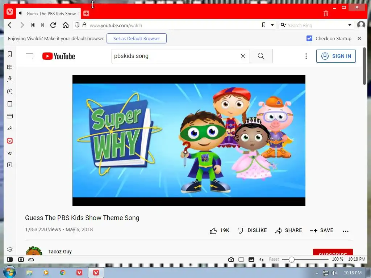Reload the current YouTube page
Screen dimensions: 371x278
[53, 25]
